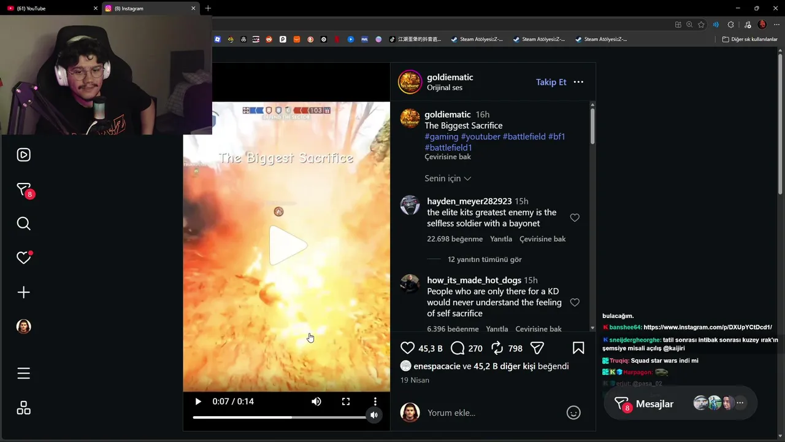Open a new browser tab
This screenshot has width=785, height=442.
pyautogui.click(x=208, y=8)
